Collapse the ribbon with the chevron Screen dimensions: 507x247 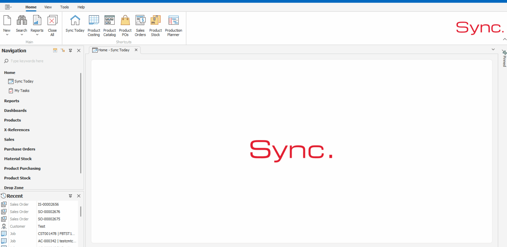click(505, 39)
